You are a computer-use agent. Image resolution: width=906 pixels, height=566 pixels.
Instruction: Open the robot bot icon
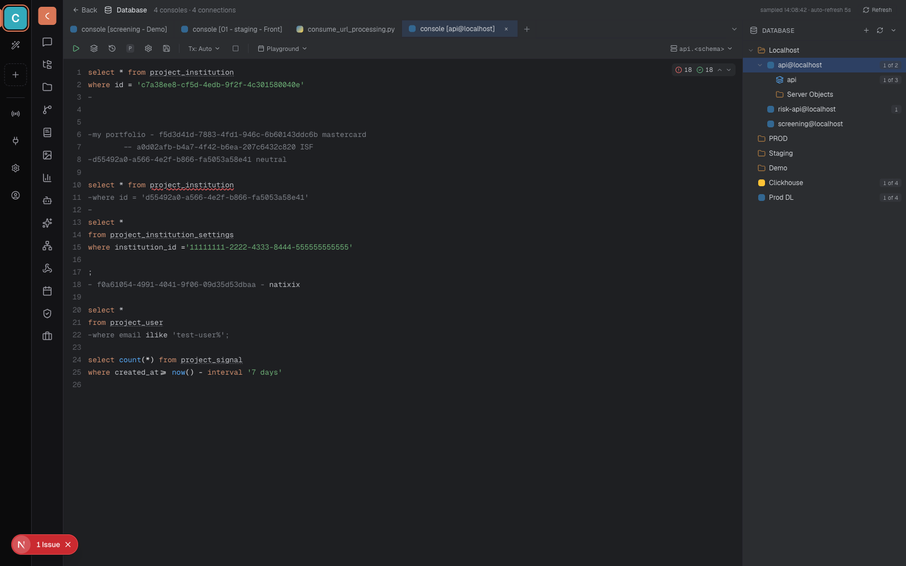pyautogui.click(x=47, y=200)
